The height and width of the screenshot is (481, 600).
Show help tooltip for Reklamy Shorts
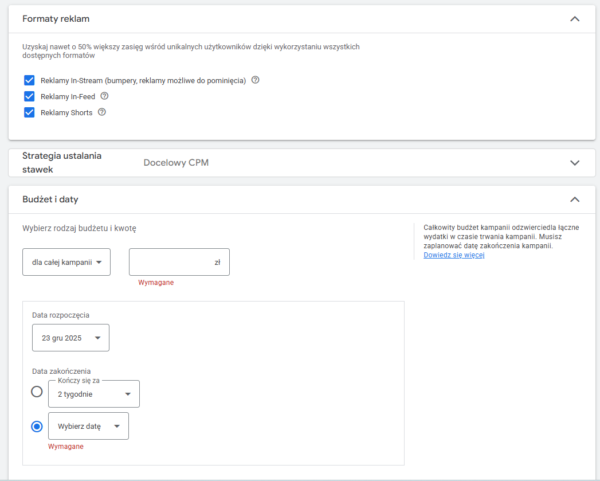[x=101, y=112]
